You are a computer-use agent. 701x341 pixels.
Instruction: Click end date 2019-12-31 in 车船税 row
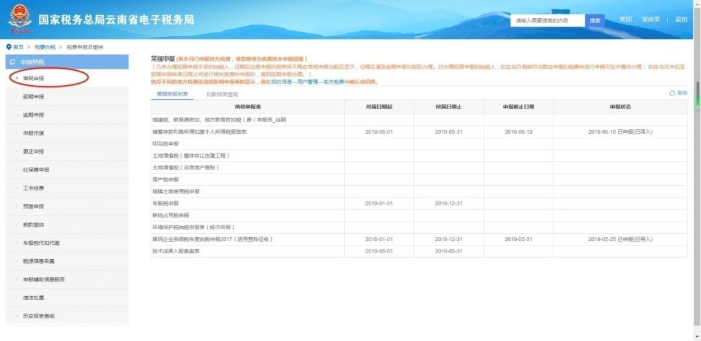pyautogui.click(x=449, y=203)
